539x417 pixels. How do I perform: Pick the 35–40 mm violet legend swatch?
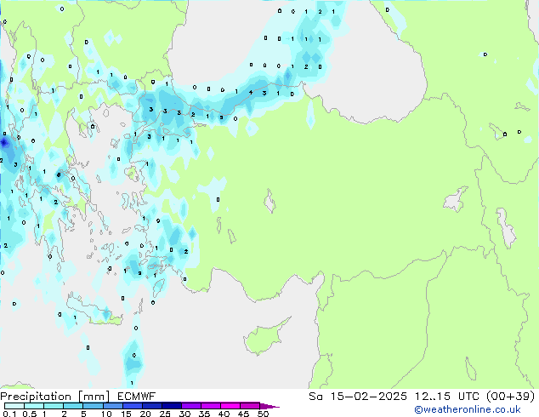(210, 406)
